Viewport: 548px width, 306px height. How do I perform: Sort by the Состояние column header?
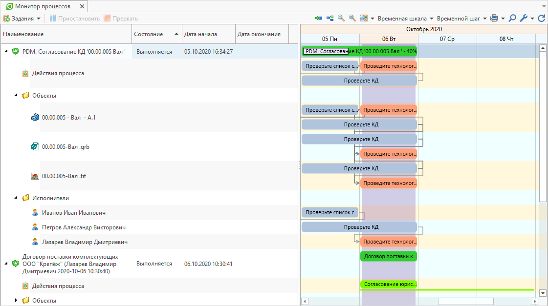pos(156,34)
